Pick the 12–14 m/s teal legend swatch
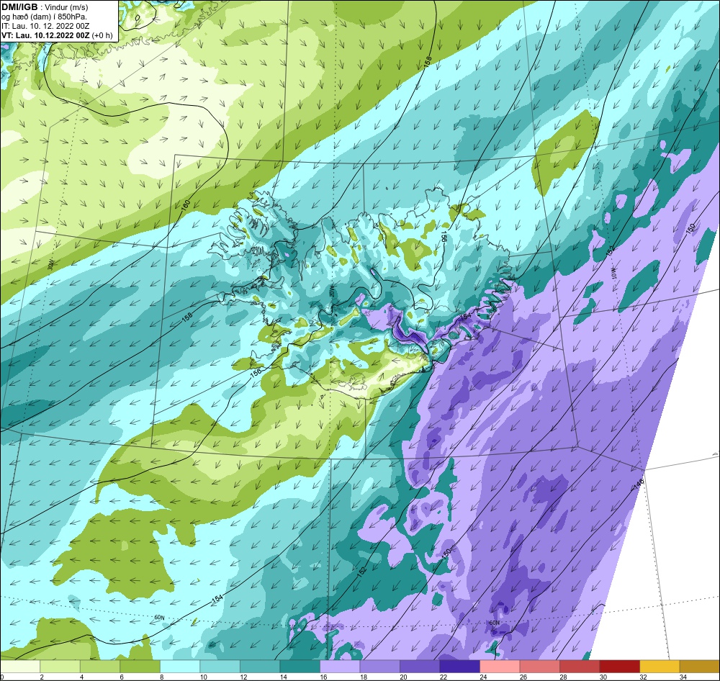The width and height of the screenshot is (720, 681). pyautogui.click(x=260, y=667)
